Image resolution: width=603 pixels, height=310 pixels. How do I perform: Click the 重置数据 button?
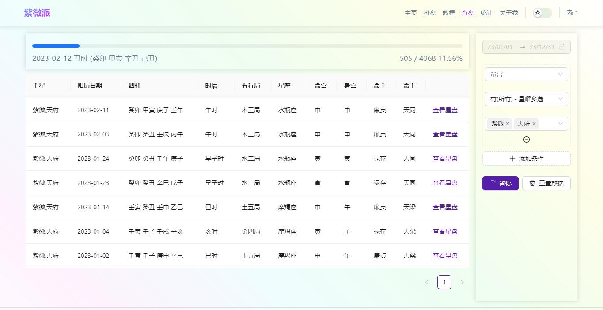(546, 183)
